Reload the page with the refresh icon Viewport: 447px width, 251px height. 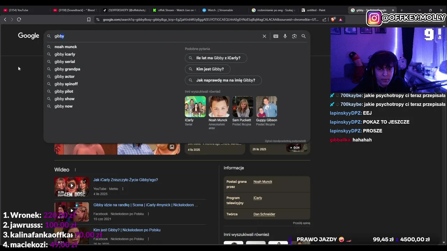click(19, 20)
